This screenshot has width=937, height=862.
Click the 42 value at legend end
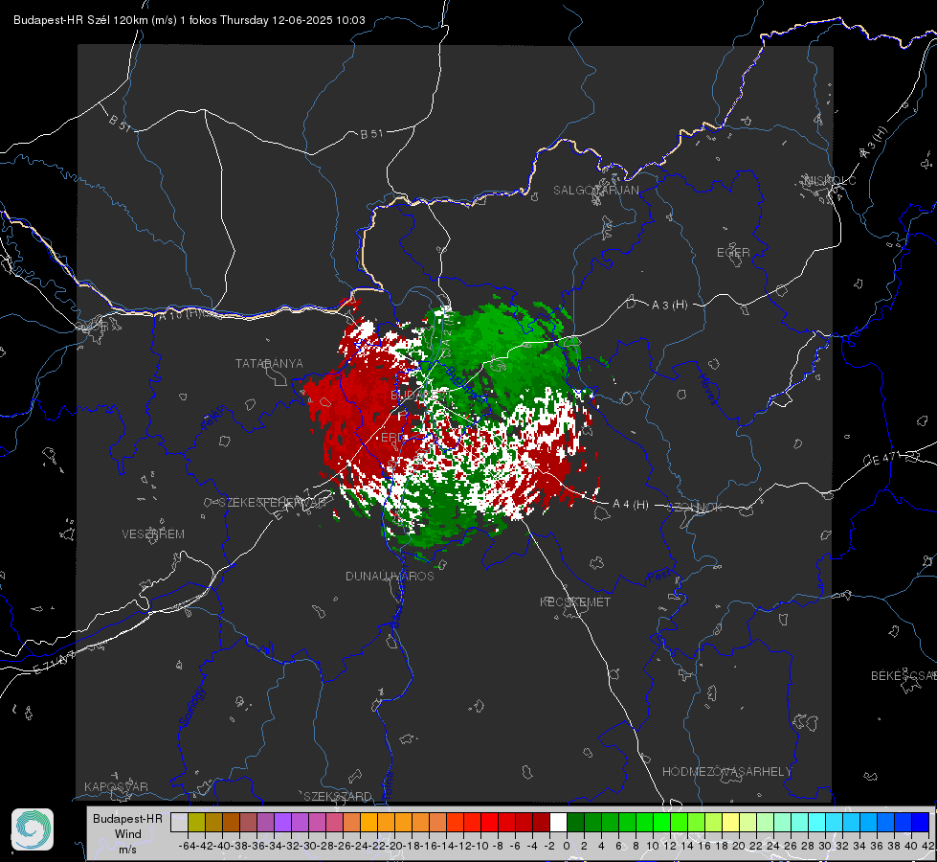pos(927,846)
